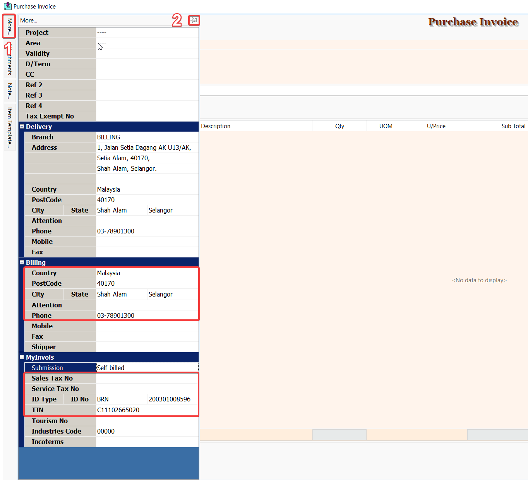Open the Note... side tab
This screenshot has height=480, width=528.
tap(9, 91)
